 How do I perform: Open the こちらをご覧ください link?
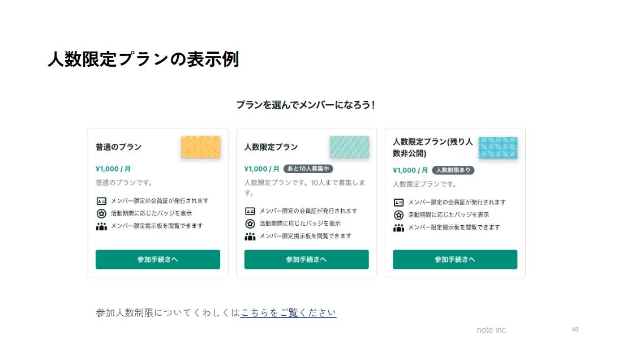(x=289, y=313)
